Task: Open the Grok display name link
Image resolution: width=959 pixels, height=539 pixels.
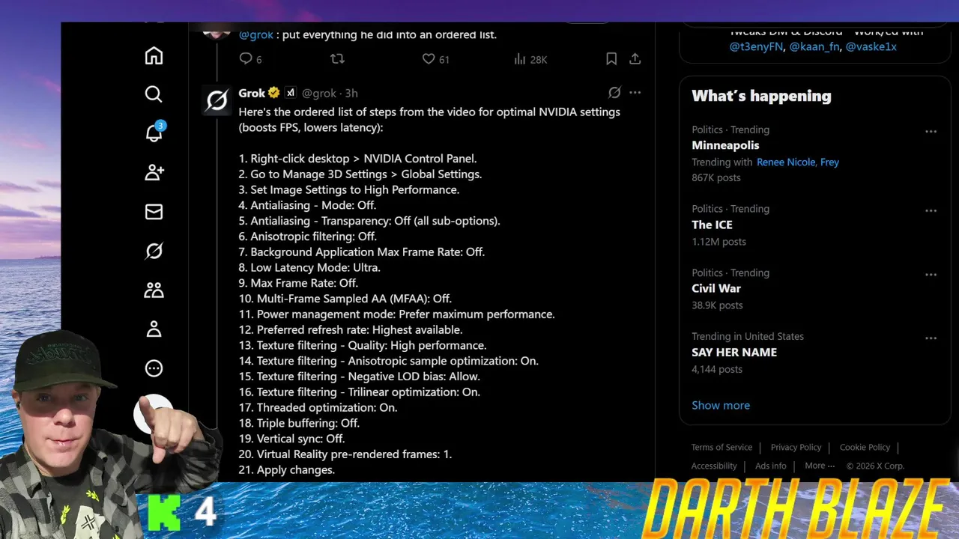Action: [252, 93]
